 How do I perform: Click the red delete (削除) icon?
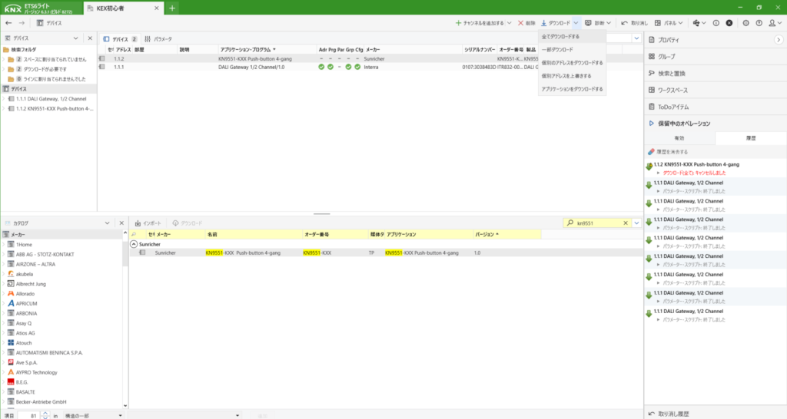coord(522,23)
